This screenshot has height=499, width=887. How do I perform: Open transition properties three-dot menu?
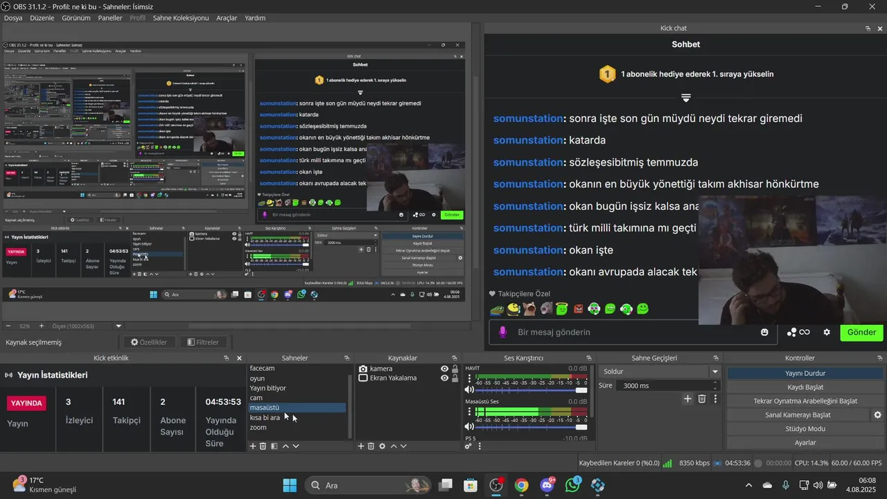pos(715,399)
